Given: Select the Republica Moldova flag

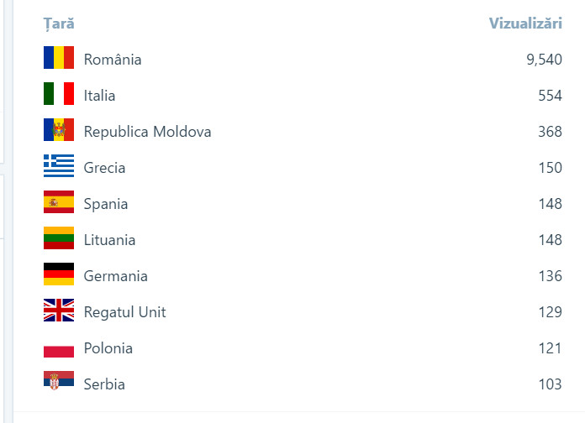Looking at the screenshot, I should pos(59,131).
